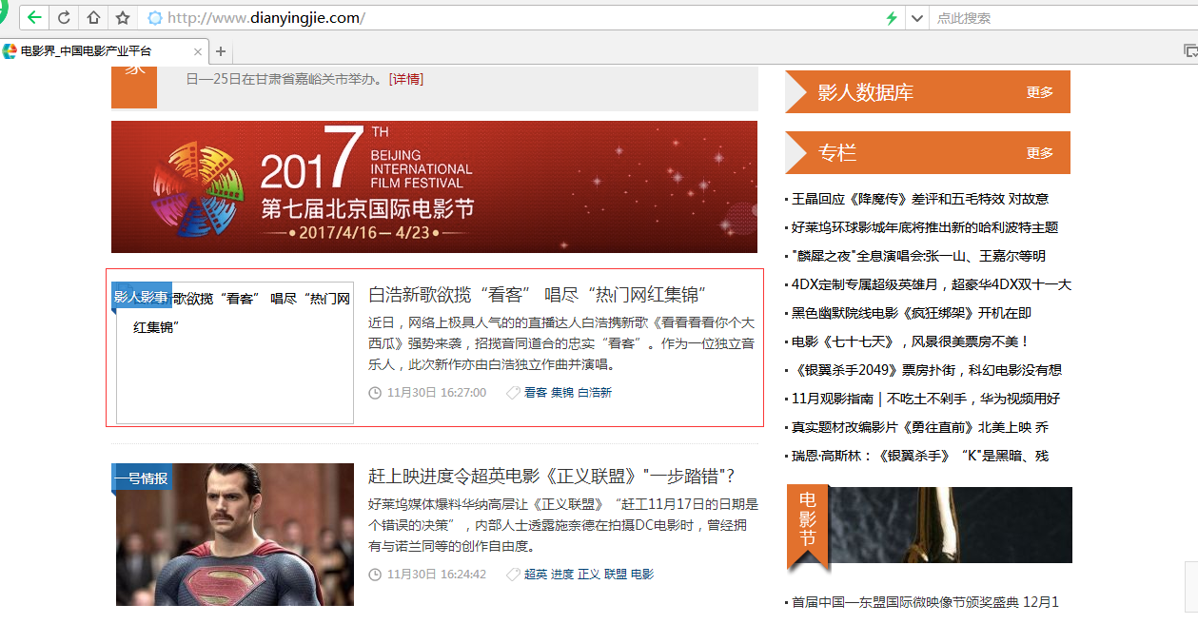
Task: Click the 看客 tag
Action: coord(536,392)
